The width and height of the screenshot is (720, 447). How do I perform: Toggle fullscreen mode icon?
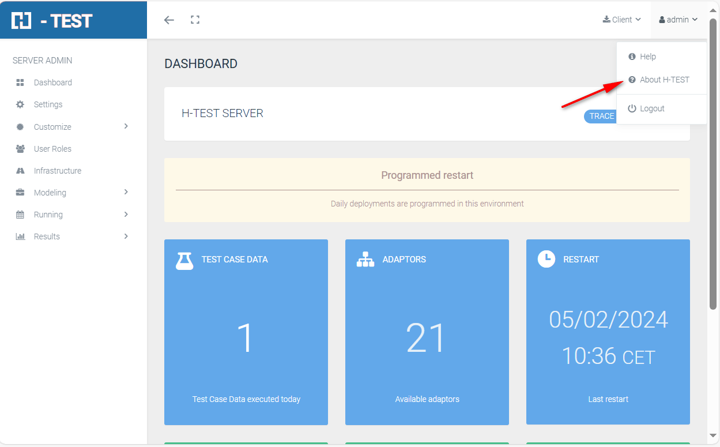pos(195,20)
